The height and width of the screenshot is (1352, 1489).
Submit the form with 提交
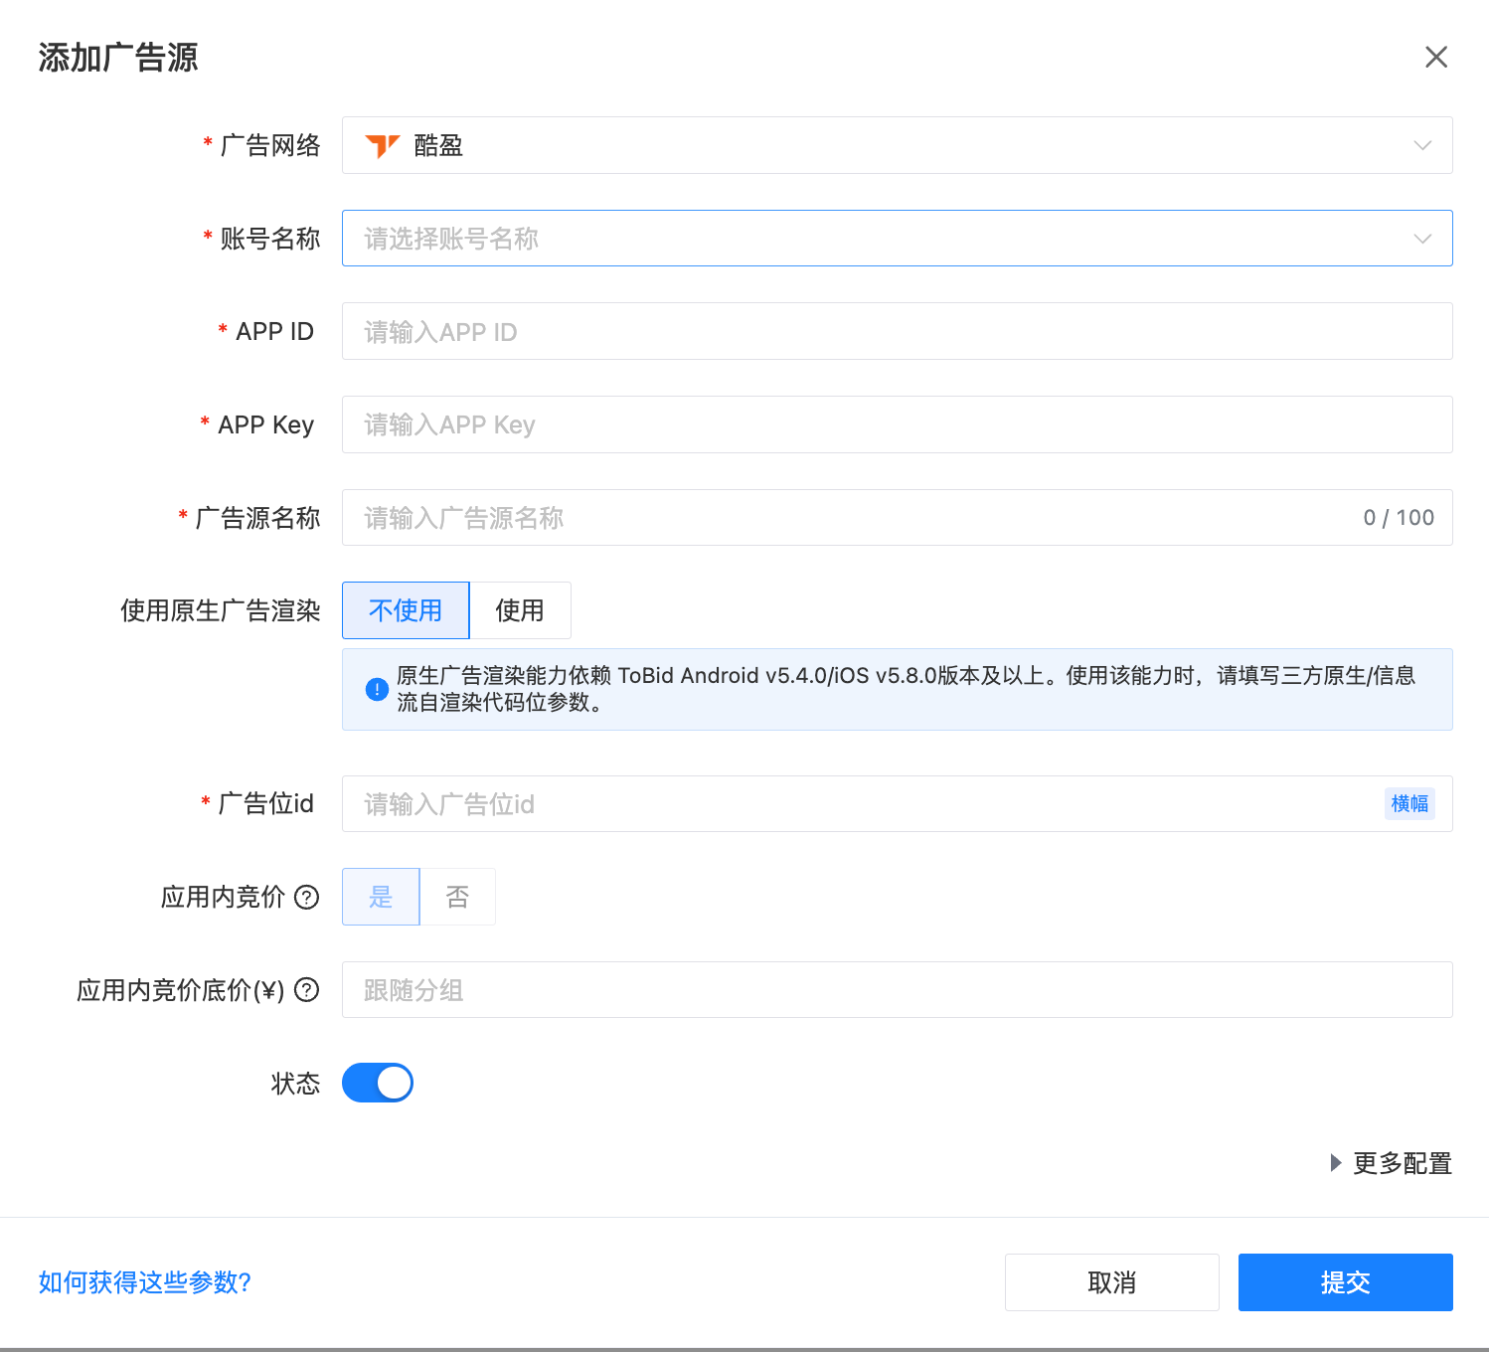click(x=1345, y=1282)
